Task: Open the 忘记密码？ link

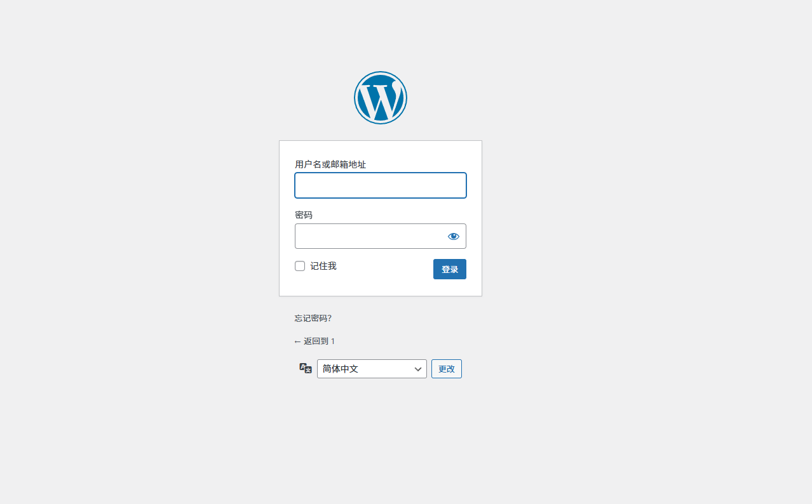Action: tap(313, 318)
